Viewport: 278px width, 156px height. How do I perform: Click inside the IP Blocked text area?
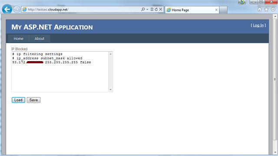[x=60, y=71]
